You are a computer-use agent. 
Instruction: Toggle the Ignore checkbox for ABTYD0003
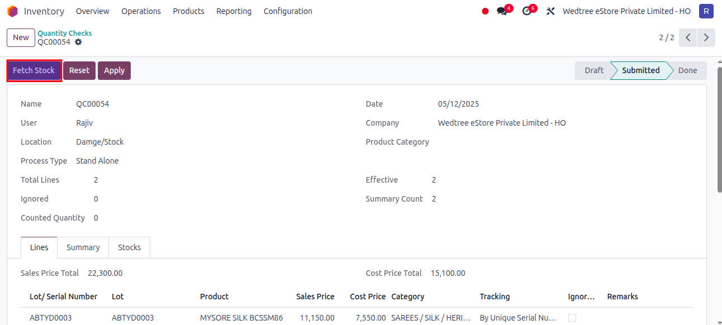tap(572, 318)
